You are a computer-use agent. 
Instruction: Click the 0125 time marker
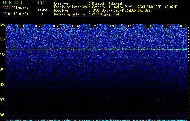tap(93, 26)
